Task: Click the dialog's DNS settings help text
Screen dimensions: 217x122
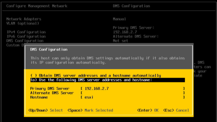Action: click(108, 60)
